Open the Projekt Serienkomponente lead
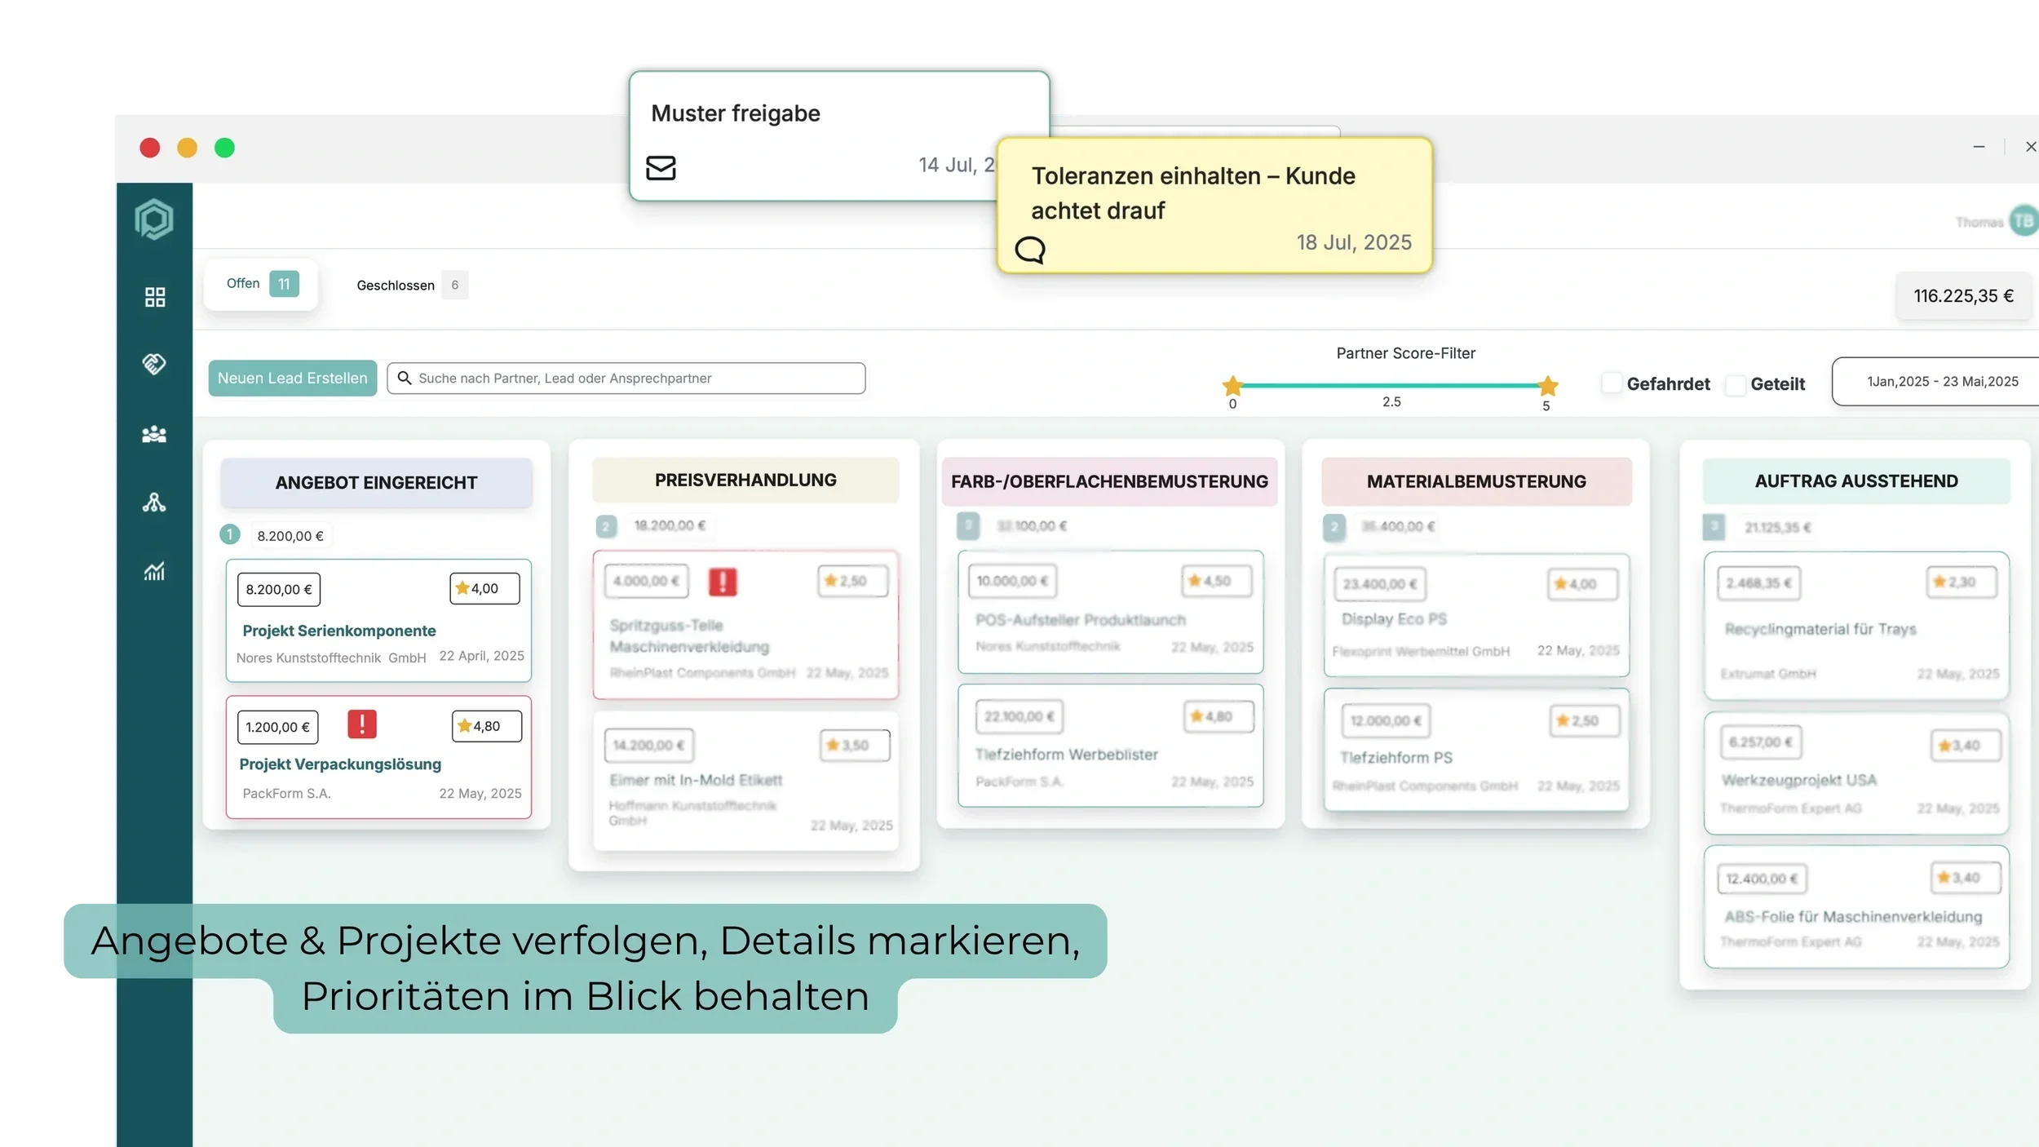The height and width of the screenshot is (1147, 2039). [339, 631]
